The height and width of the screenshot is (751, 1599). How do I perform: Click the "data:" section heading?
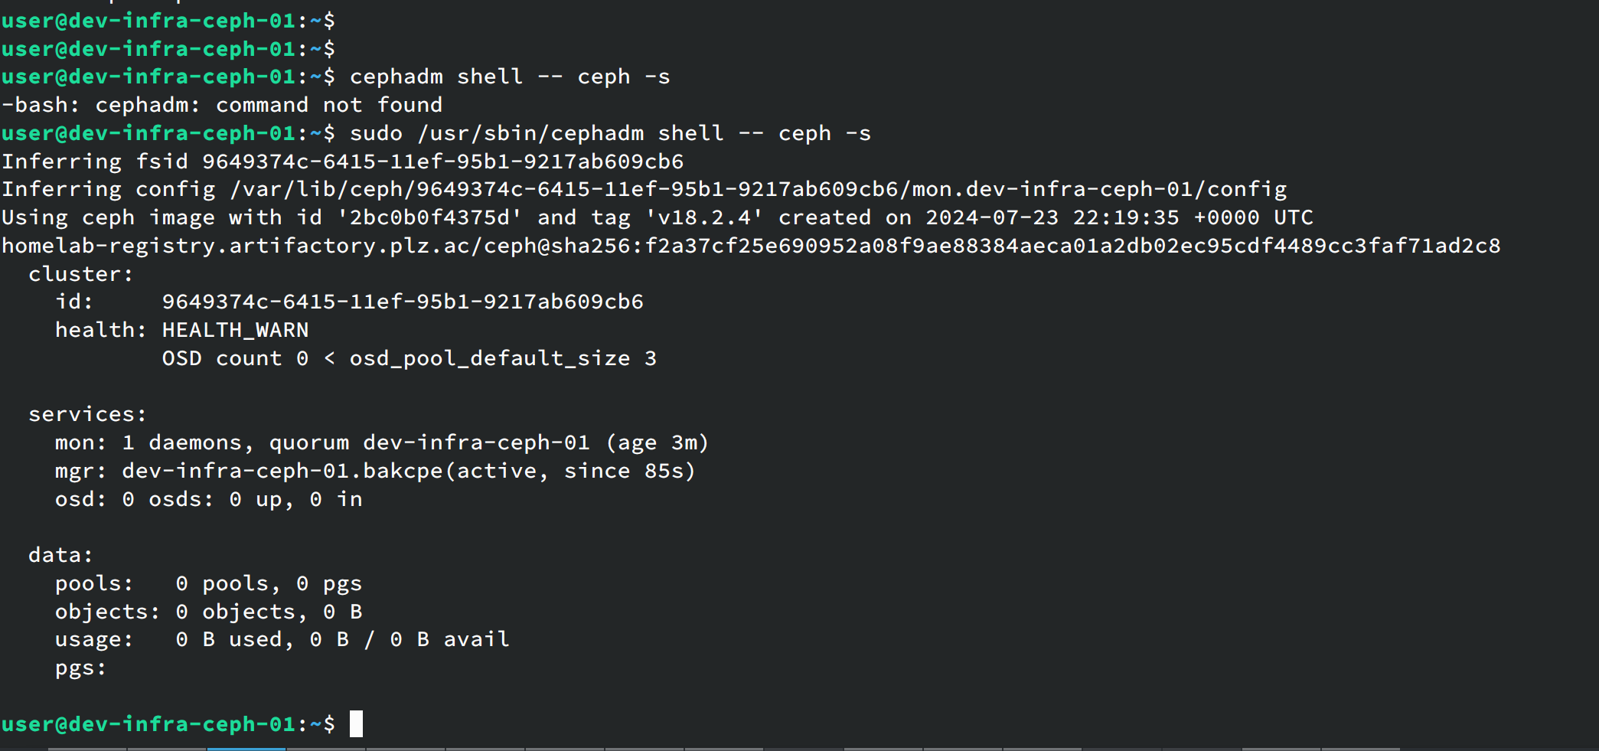60,555
